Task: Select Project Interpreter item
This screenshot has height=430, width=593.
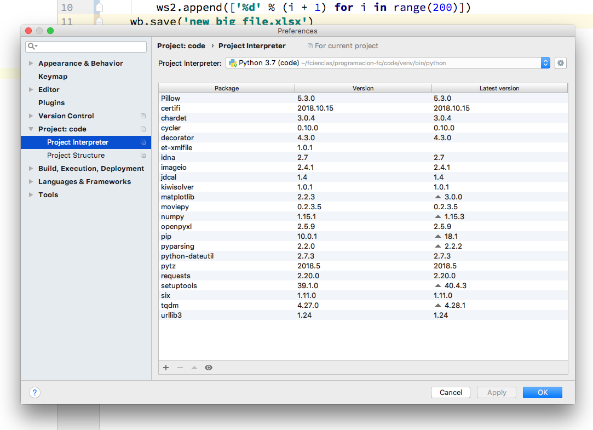Action: pyautogui.click(x=86, y=142)
